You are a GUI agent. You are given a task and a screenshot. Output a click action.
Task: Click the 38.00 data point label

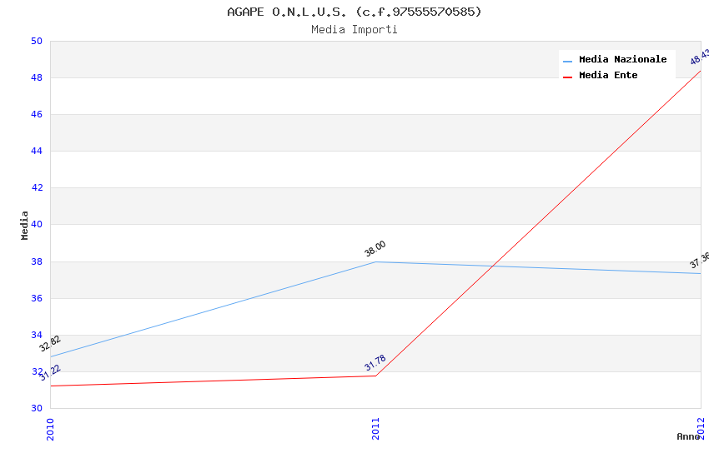[375, 248]
